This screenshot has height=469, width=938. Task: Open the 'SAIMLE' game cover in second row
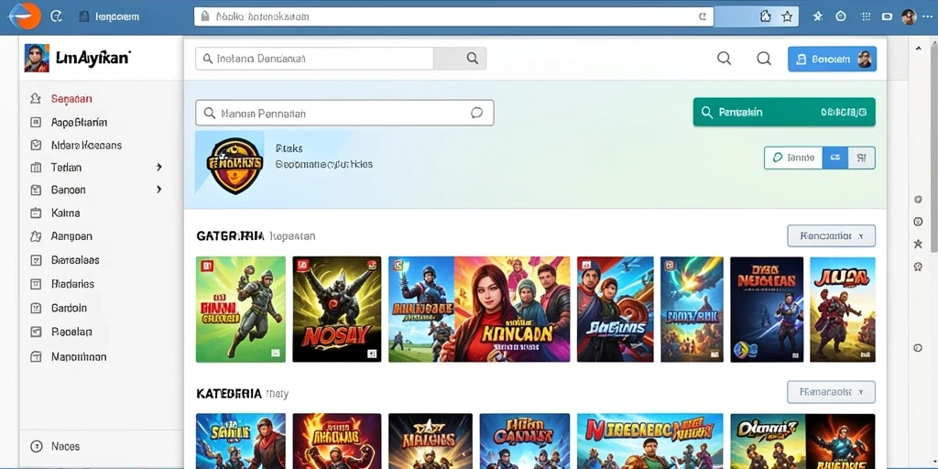point(241,441)
